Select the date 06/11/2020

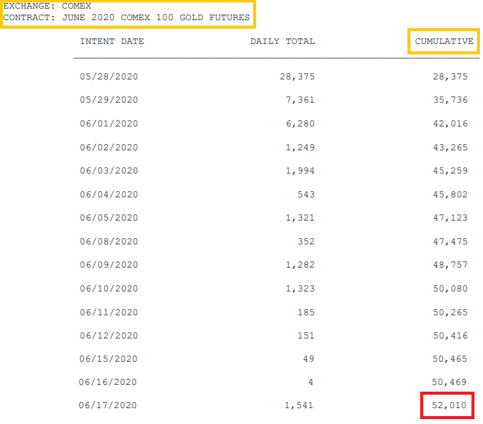pyautogui.click(x=109, y=312)
